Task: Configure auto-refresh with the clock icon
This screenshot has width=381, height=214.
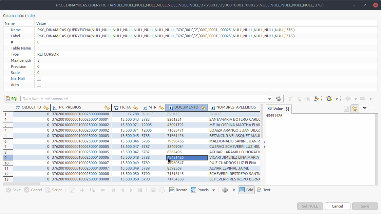Action: pos(328,99)
